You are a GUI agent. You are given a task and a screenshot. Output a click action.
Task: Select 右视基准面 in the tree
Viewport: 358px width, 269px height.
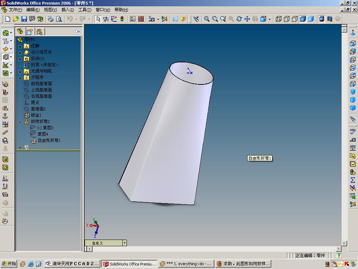41,96
